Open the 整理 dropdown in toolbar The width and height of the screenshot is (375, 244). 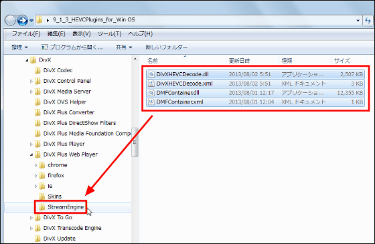(19, 47)
